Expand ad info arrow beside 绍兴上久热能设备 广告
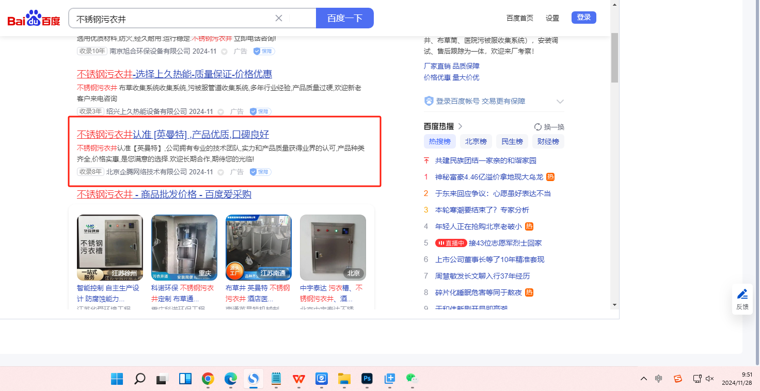Image resolution: width=760 pixels, height=391 pixels. (221, 111)
